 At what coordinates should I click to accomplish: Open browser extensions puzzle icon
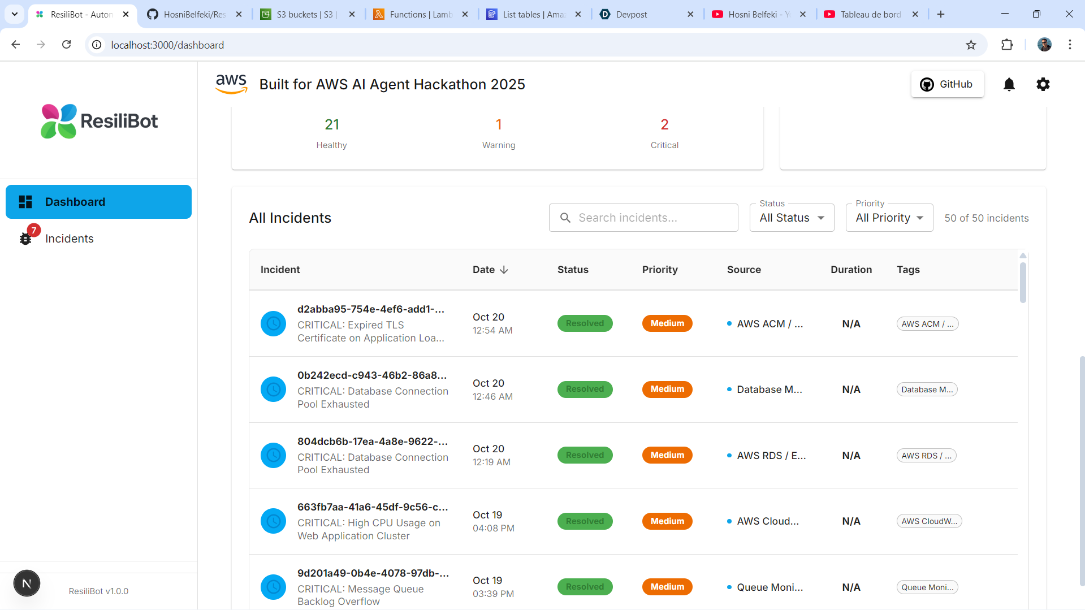point(1007,45)
